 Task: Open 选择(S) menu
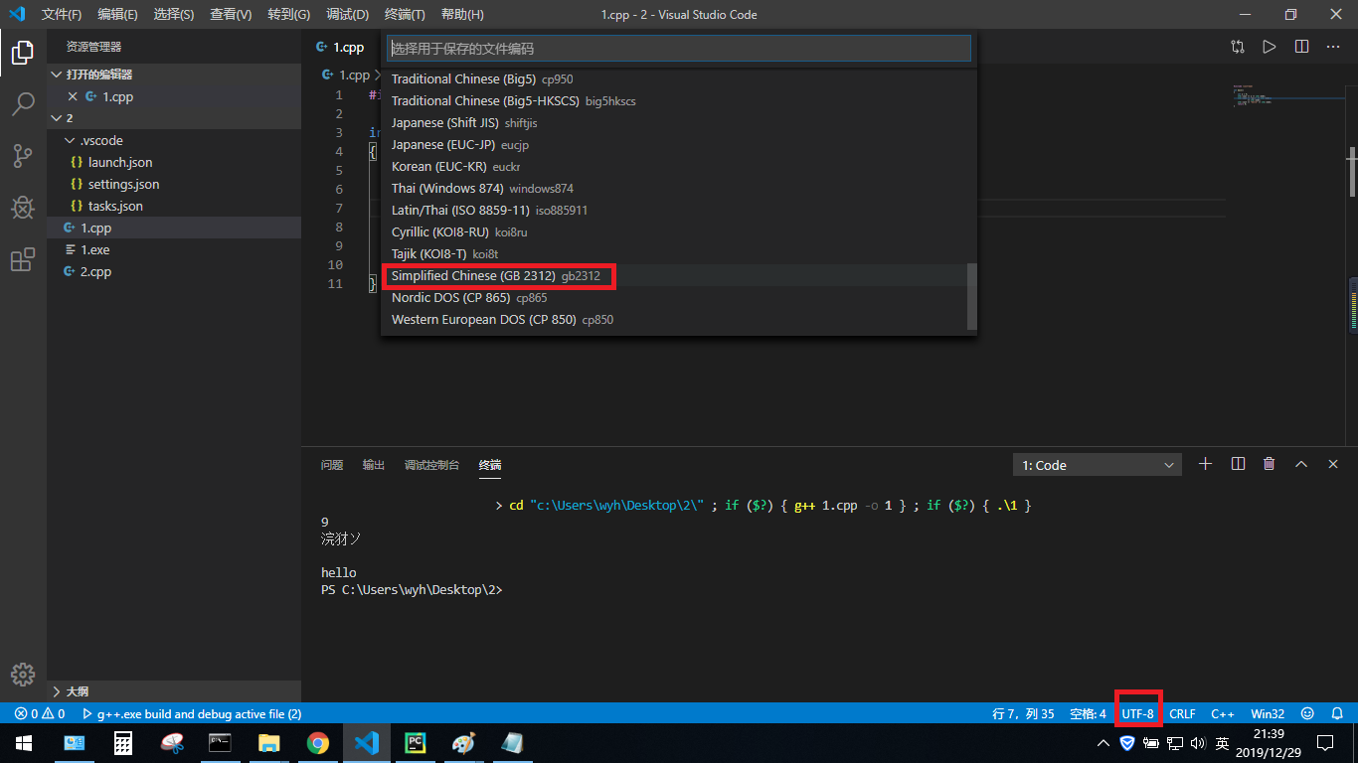(174, 15)
